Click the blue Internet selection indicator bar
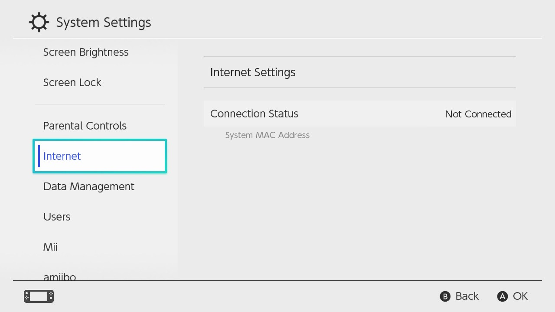 (39, 156)
